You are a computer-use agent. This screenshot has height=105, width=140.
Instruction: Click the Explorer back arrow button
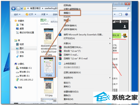(14, 9)
